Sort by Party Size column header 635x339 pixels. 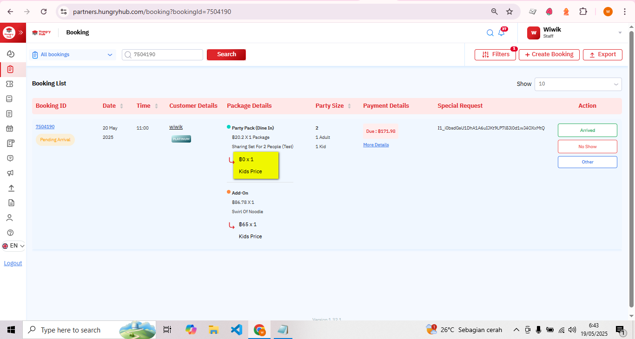[x=333, y=106]
